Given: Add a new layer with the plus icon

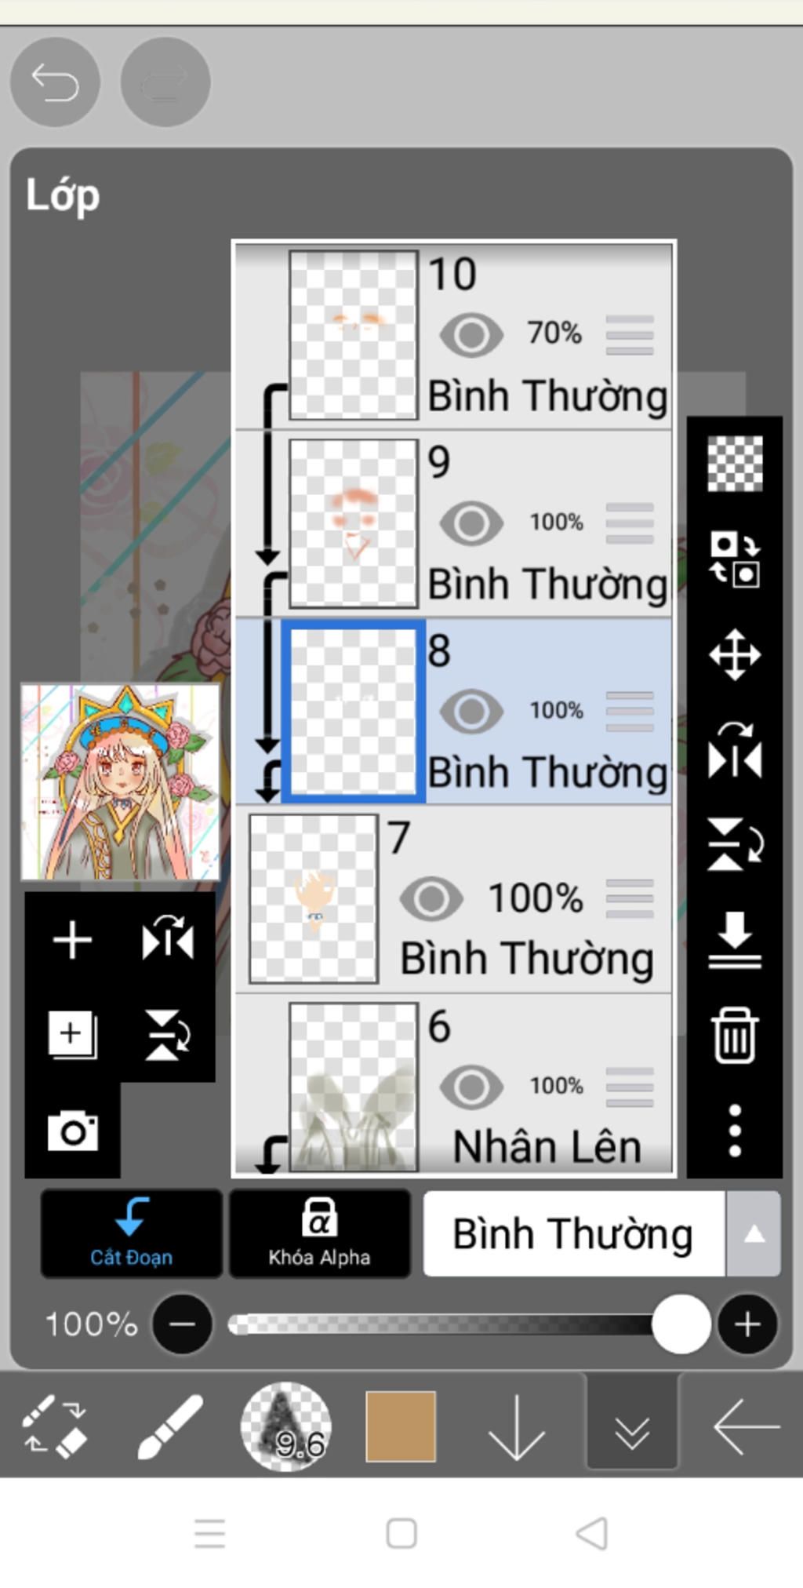Looking at the screenshot, I should click(72, 939).
